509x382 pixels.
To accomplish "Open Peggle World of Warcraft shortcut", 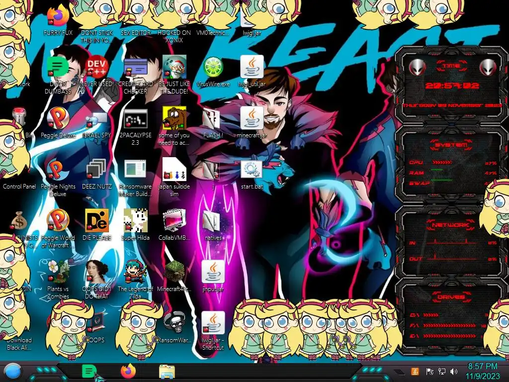I will (58, 221).
